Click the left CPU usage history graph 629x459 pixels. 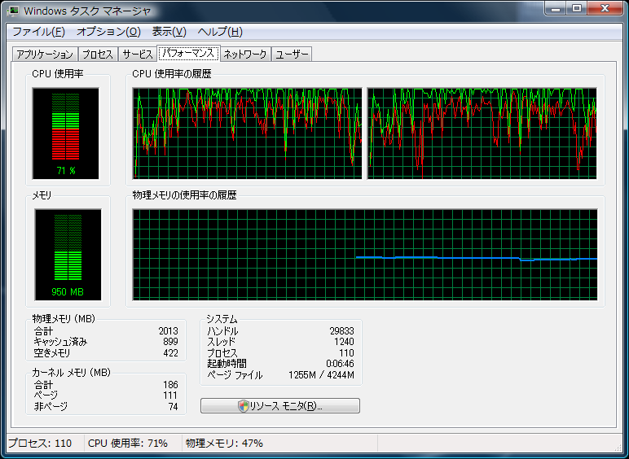click(x=247, y=133)
